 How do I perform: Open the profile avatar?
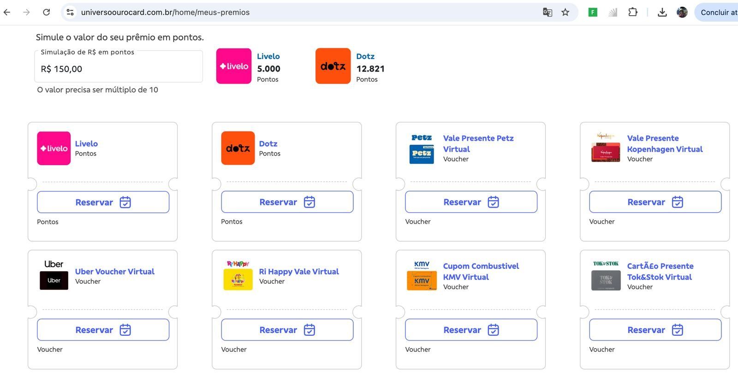(682, 12)
